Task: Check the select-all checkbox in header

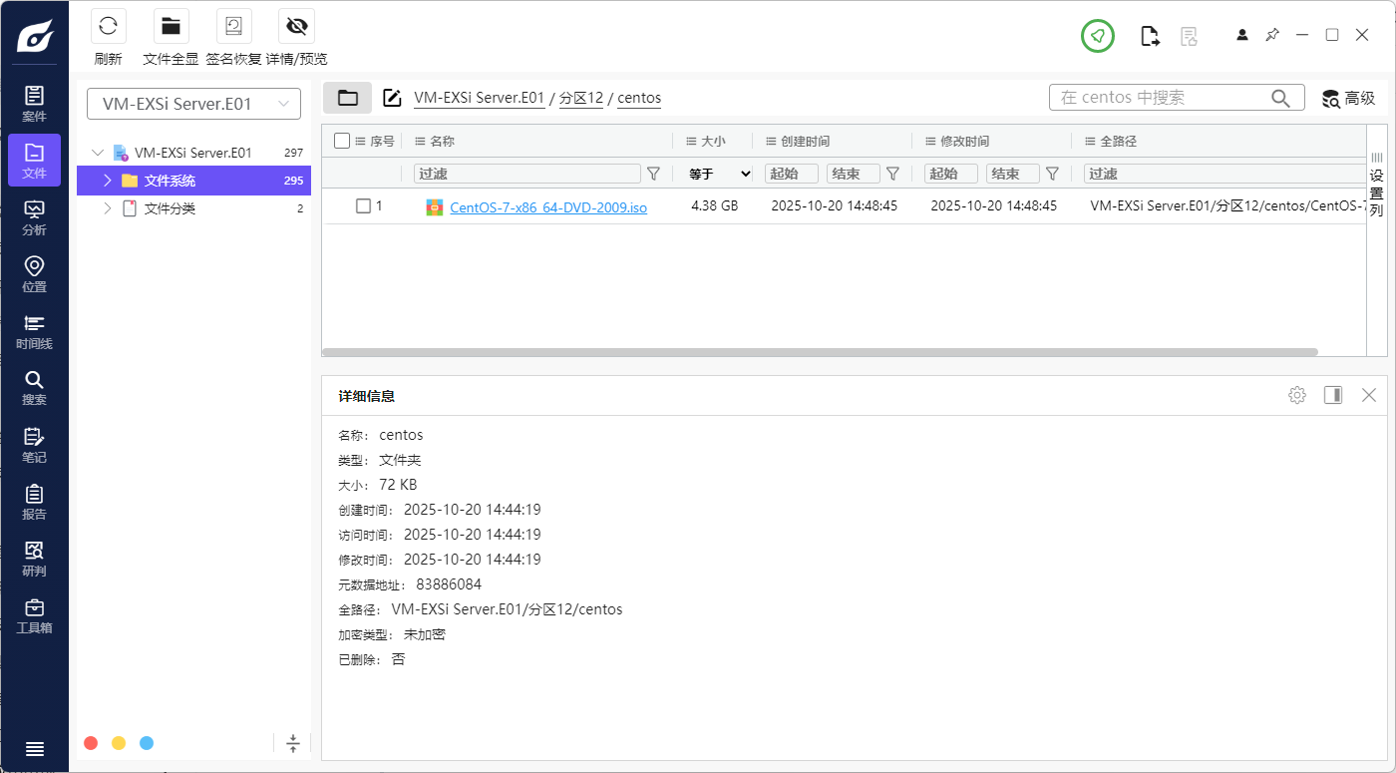Action: 342,141
